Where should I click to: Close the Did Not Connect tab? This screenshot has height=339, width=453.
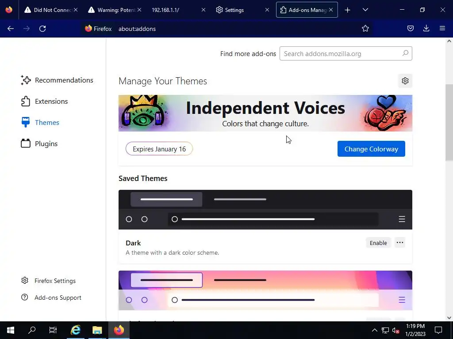75,10
